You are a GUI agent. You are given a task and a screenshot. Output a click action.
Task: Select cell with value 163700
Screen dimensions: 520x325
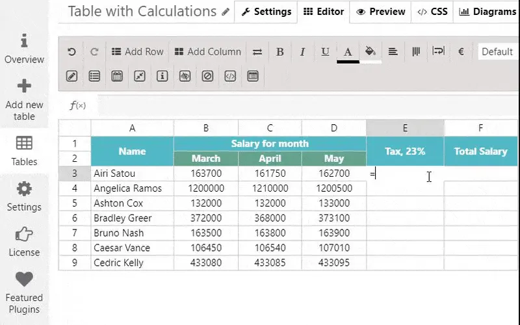click(x=206, y=174)
